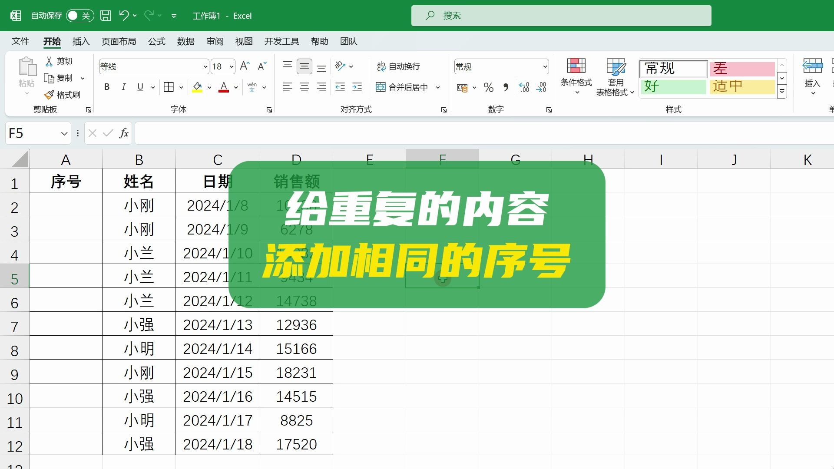Switch to the 页面布局 Page Layout tab

pyautogui.click(x=119, y=41)
